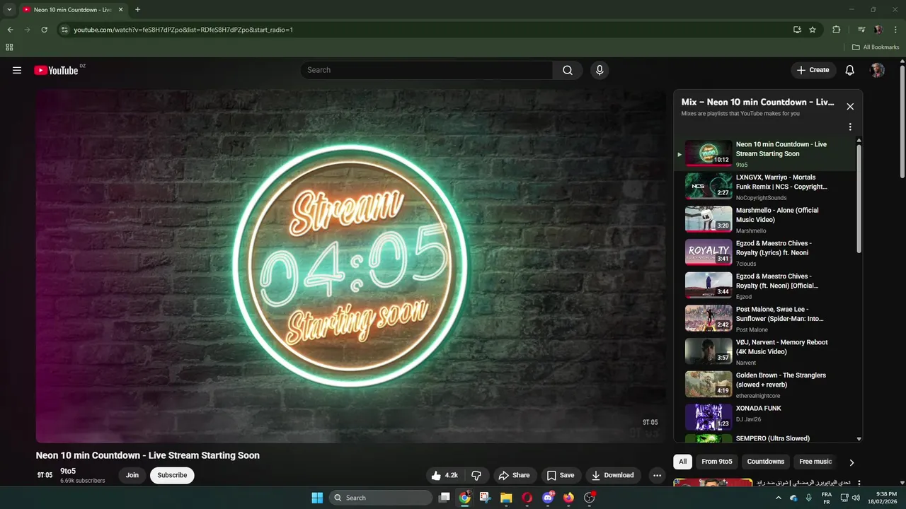Select the Countdowns chip
Viewport: 906px width, 509px height.
click(766, 462)
